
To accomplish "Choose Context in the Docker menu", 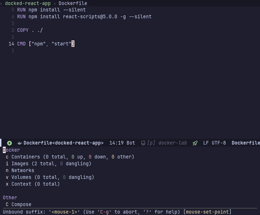I will [21, 184].
